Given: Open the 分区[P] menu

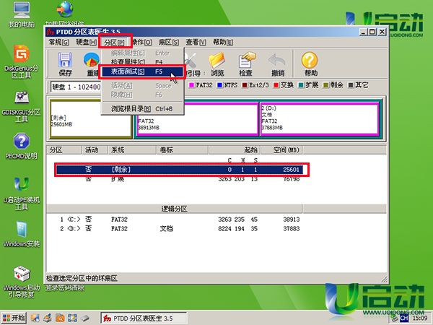Looking at the screenshot, I should 114,43.
